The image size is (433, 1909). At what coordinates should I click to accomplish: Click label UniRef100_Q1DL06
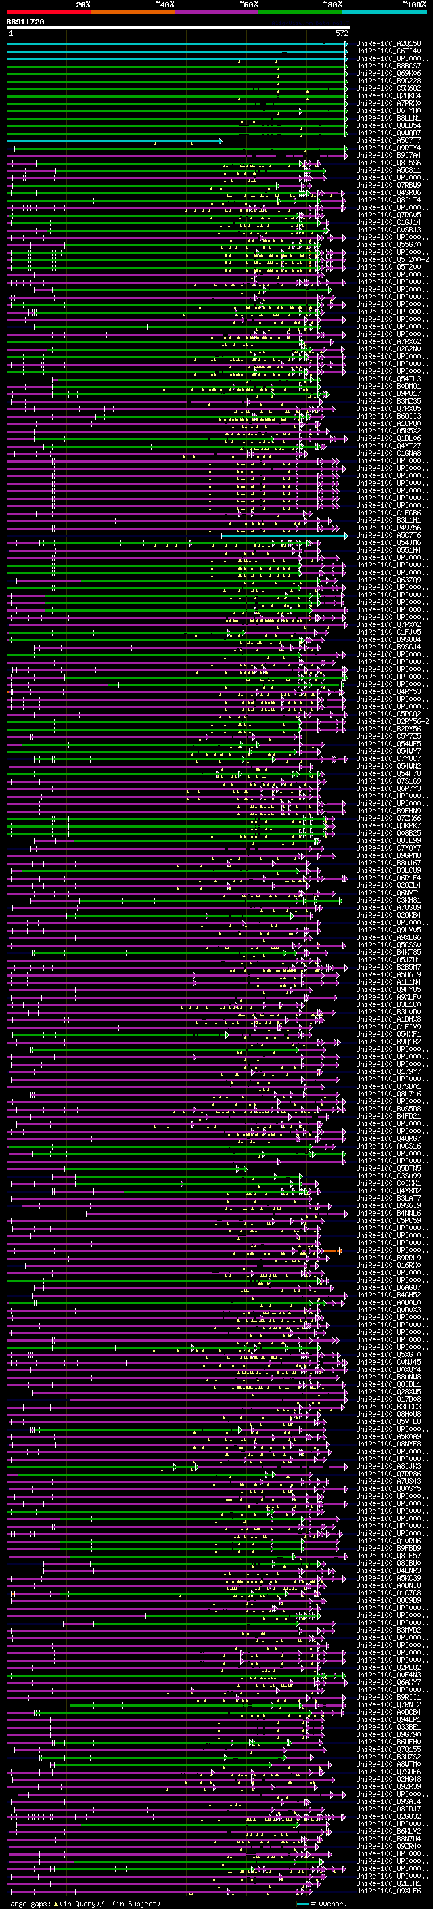tap(388, 438)
